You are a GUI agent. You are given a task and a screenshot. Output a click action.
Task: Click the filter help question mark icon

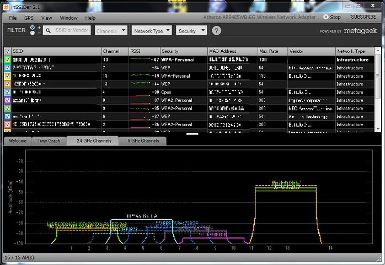pyautogui.click(x=216, y=31)
